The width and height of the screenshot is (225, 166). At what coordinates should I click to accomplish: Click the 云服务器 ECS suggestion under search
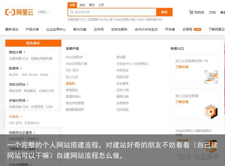pyautogui.click(x=76, y=20)
